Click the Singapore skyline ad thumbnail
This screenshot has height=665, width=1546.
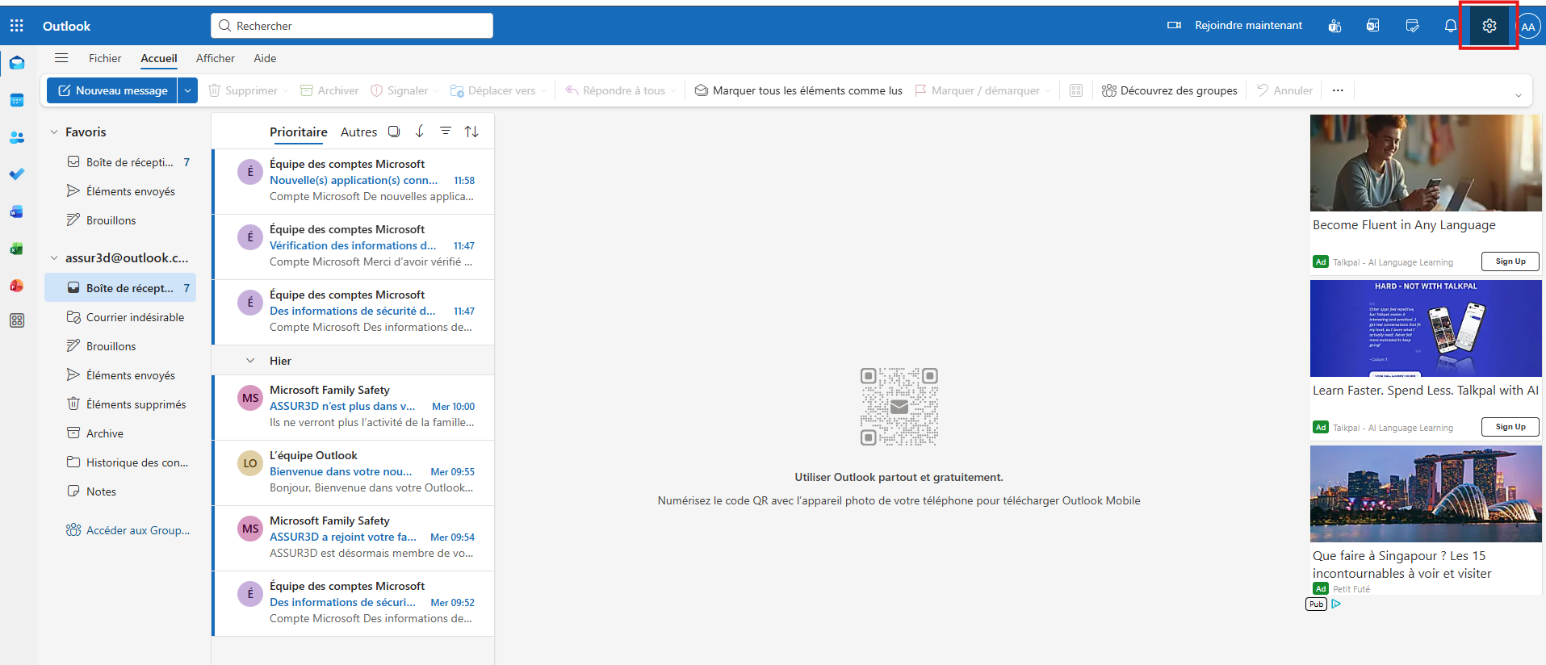(x=1426, y=494)
